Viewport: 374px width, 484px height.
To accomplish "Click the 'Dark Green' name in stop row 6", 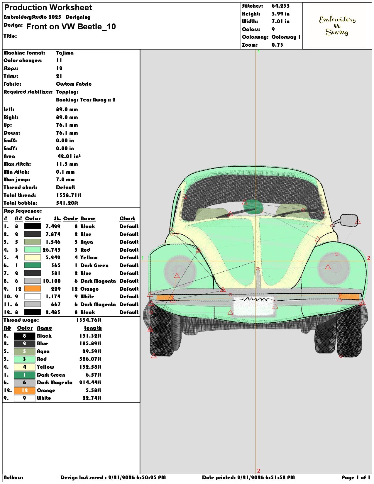I will (x=94, y=265).
